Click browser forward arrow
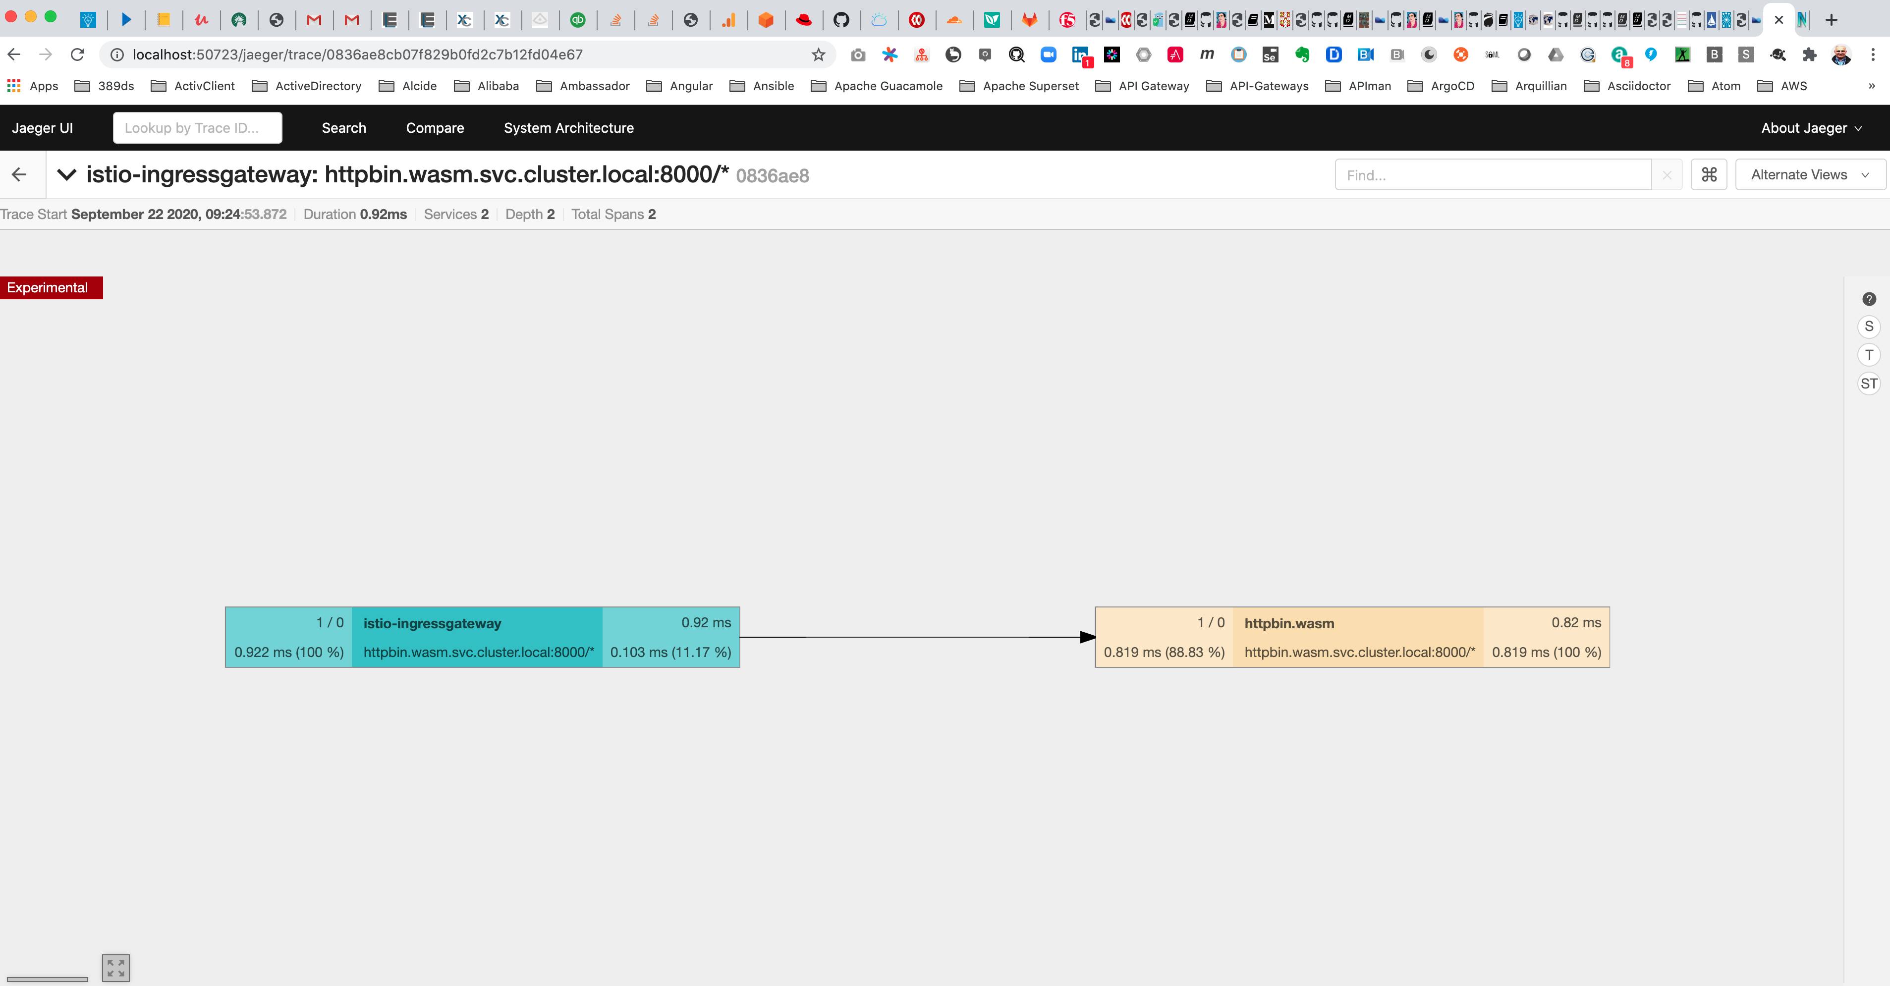Screen dimensions: 1890x986 click(x=46, y=55)
